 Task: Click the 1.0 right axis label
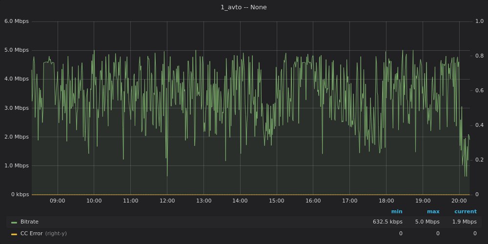[479, 21]
